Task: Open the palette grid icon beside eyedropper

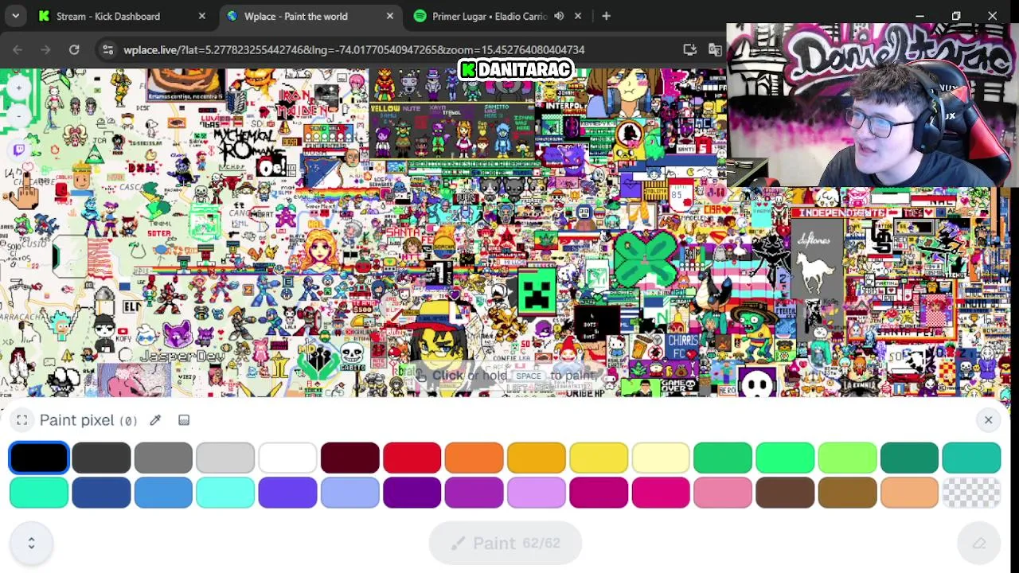Action: click(184, 420)
